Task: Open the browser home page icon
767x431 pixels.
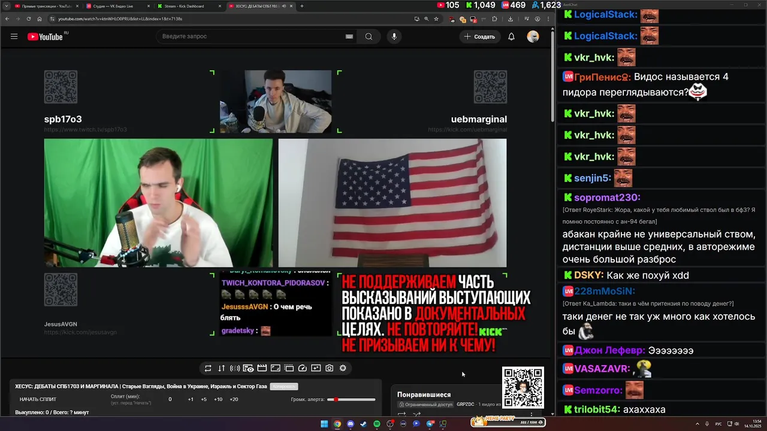Action: pos(40,19)
